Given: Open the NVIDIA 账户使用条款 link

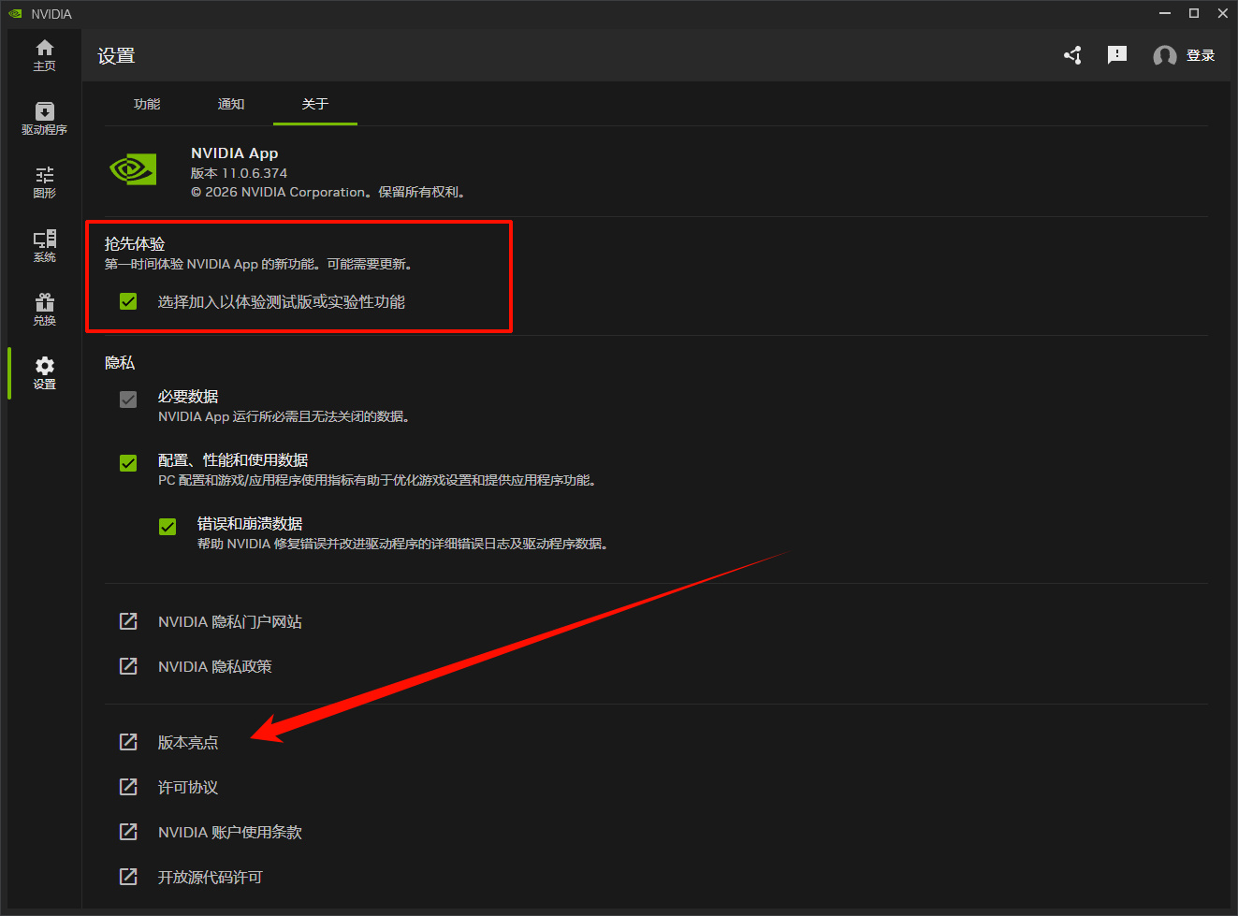Looking at the screenshot, I should (x=230, y=833).
